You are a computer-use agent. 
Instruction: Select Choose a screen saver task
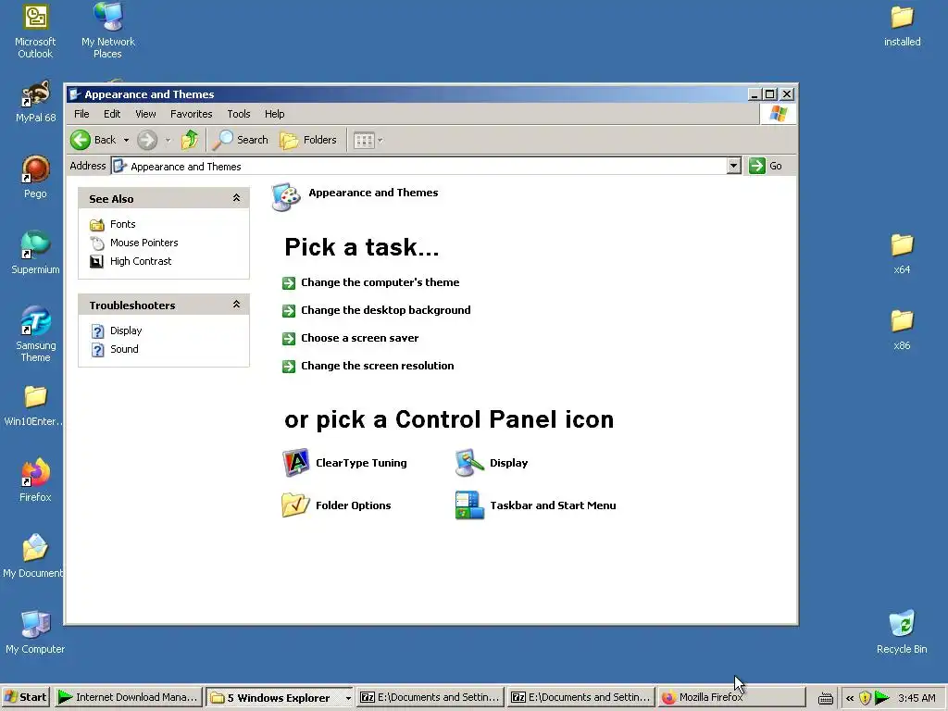360,338
